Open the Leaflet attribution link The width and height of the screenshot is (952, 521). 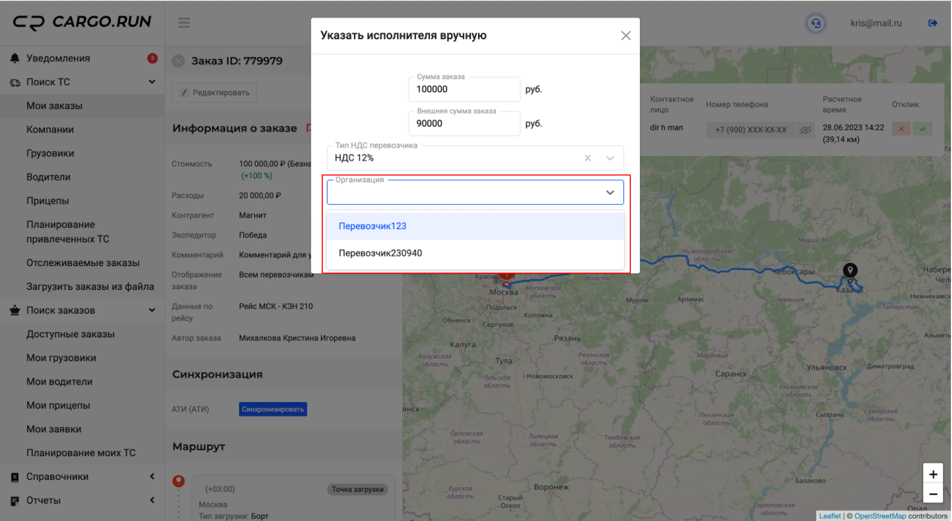click(x=829, y=516)
